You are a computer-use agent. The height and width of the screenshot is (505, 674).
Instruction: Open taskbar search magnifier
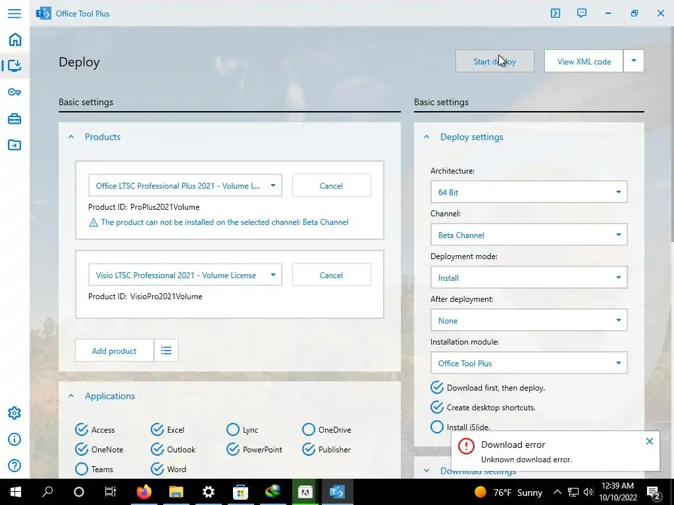[x=47, y=492]
